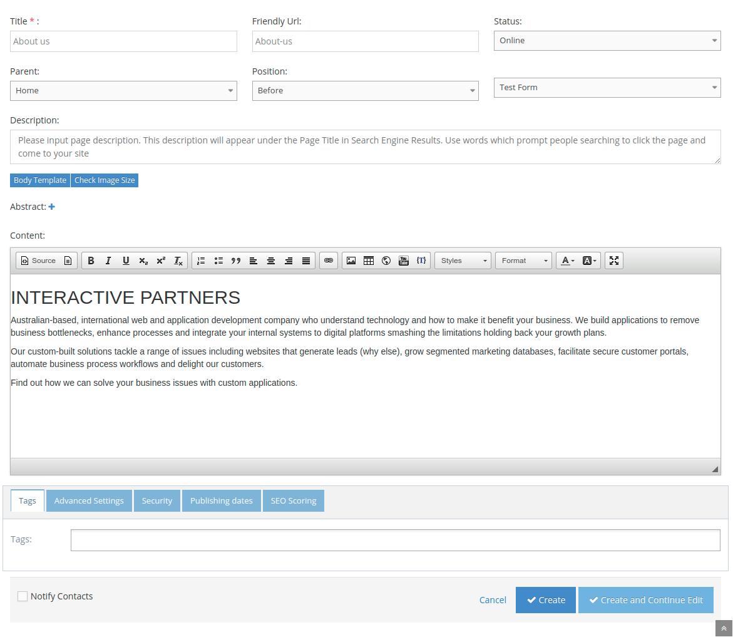Viewport: 733px width, 637px height.
Task: Open the Text Color picker
Action: click(x=565, y=261)
